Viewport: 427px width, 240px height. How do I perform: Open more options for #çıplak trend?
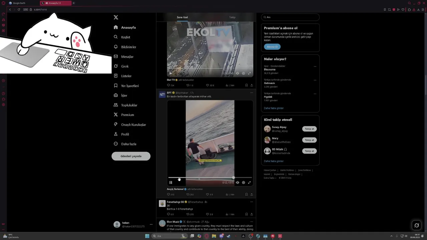tap(315, 94)
